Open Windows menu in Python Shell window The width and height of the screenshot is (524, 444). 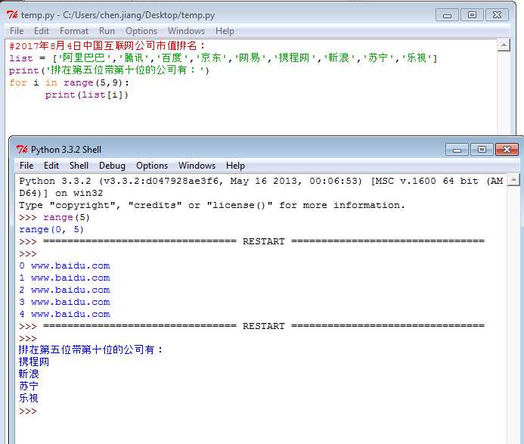(197, 166)
